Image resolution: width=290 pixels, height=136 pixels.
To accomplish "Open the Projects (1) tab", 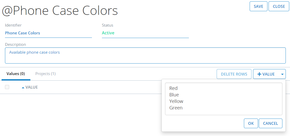I will click(45, 74).
